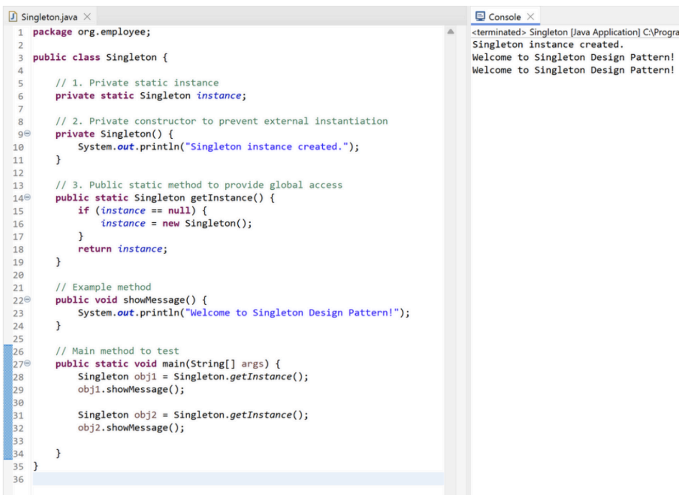The width and height of the screenshot is (692, 495).
Task: Click the editor scrollbar up arrow
Action: (450, 32)
